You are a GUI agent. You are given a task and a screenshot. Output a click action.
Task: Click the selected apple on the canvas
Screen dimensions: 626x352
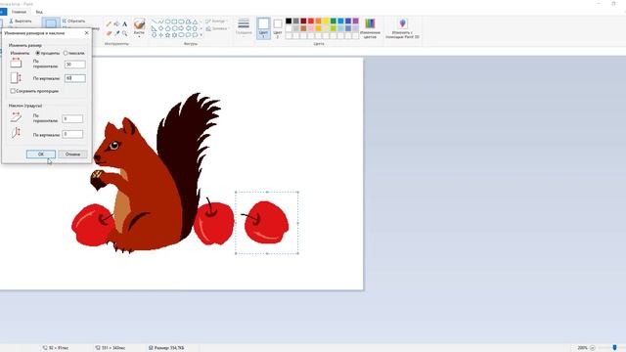pos(266,222)
